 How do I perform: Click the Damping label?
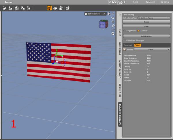click(x=127, y=66)
